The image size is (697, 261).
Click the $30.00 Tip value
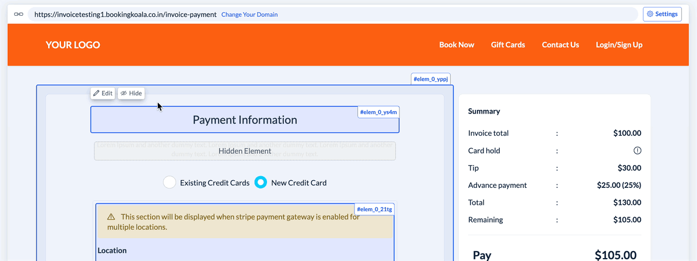(630, 168)
